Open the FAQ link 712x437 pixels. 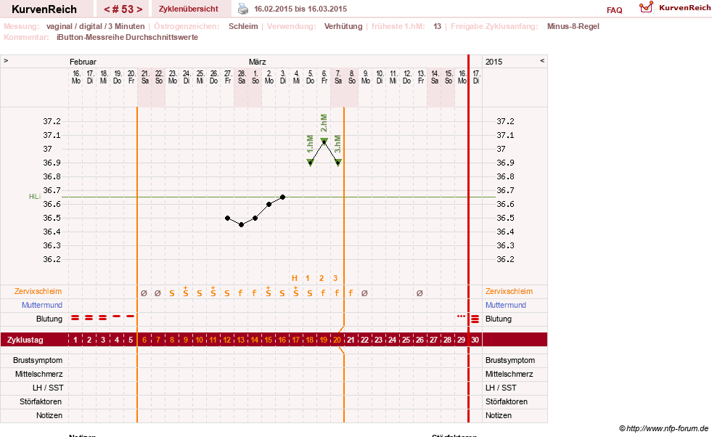point(614,10)
